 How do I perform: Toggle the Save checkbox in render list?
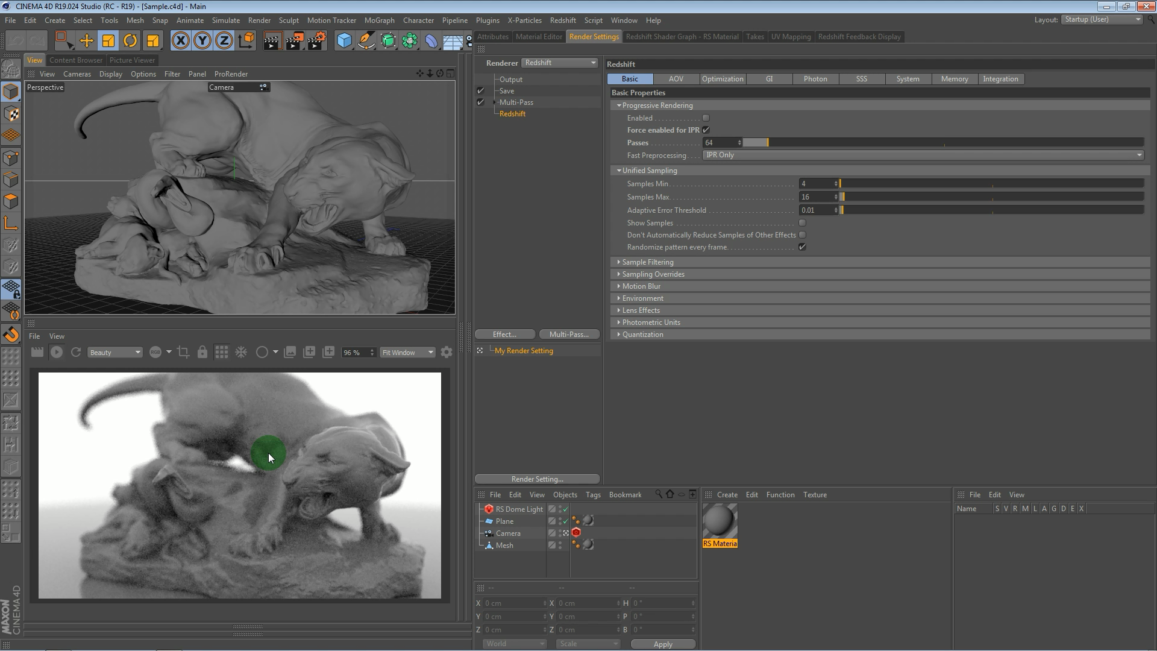coord(480,91)
